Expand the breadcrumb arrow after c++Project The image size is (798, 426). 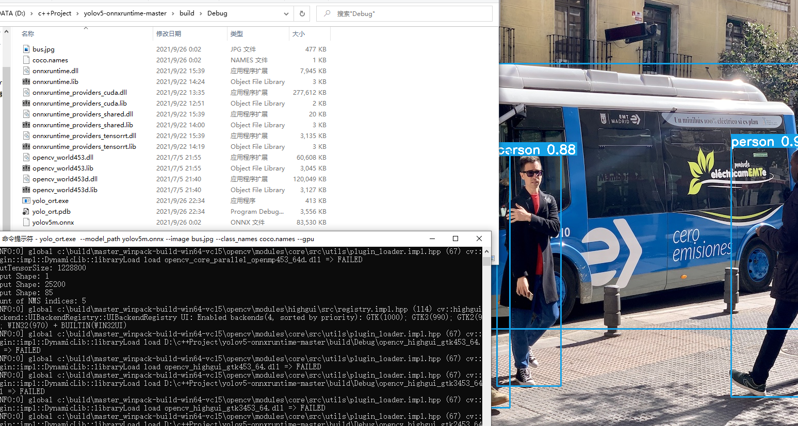[x=77, y=13]
